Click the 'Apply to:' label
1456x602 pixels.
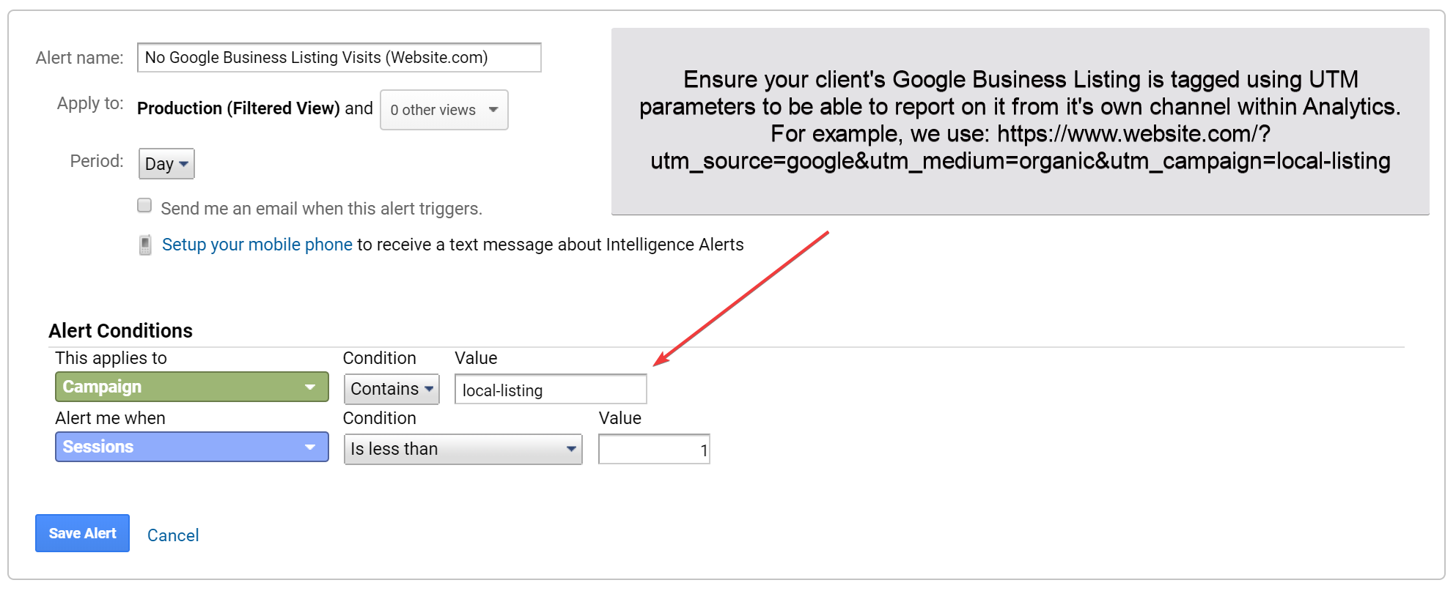(90, 104)
